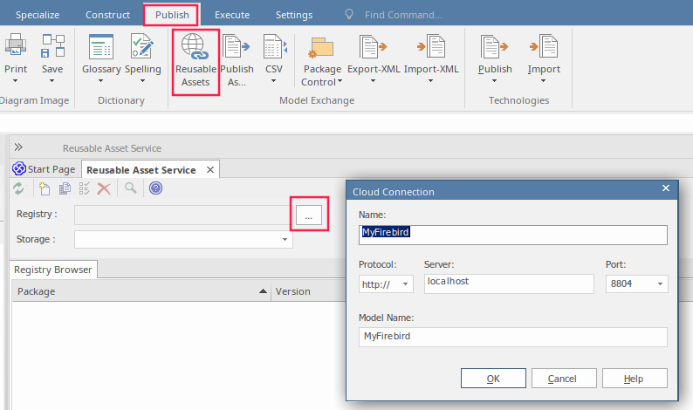Click OK in Cloud Connection dialog
This screenshot has height=410, width=693.
[x=493, y=379]
